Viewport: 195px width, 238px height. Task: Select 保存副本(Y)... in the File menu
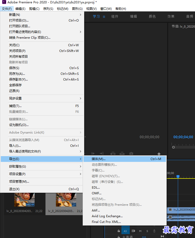42,80
